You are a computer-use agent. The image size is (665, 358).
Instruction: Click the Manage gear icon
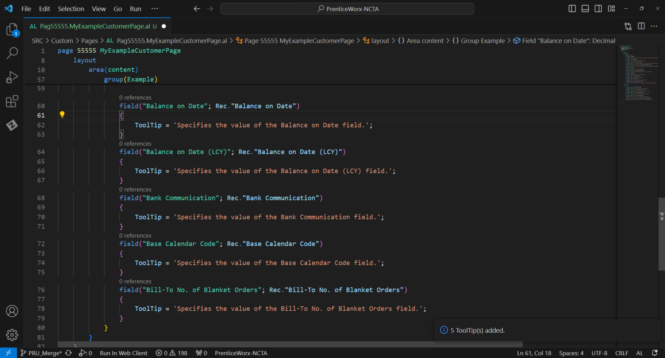coord(12,335)
